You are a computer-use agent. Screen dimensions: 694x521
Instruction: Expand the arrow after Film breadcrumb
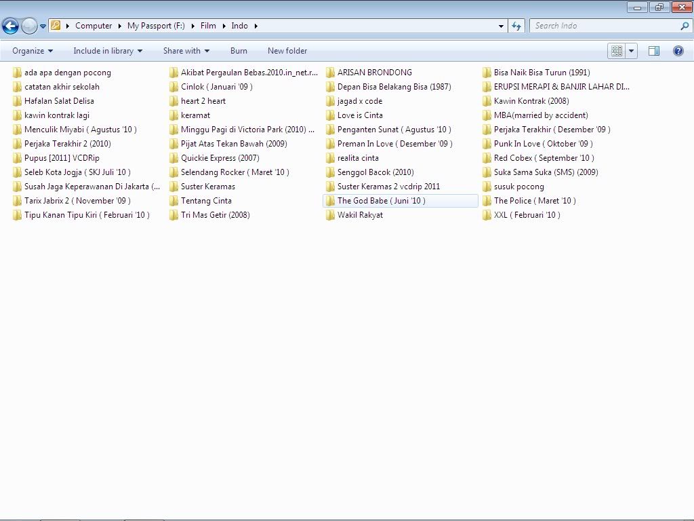coord(224,26)
